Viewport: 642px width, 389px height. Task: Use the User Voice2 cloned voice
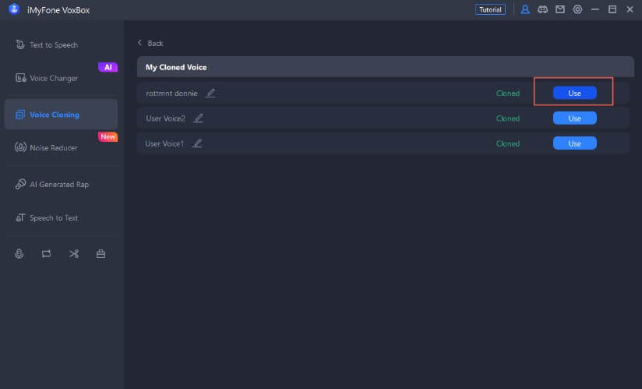pyautogui.click(x=574, y=118)
